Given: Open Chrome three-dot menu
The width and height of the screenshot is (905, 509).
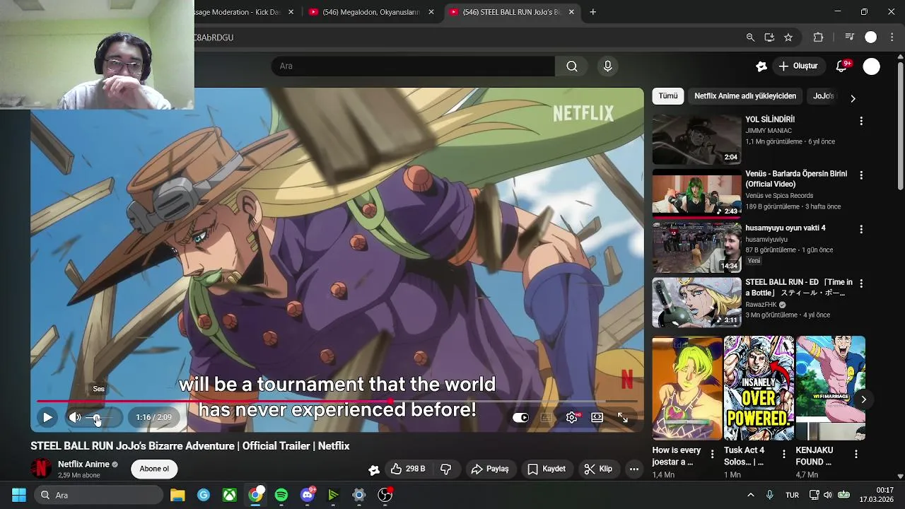Looking at the screenshot, I should click(892, 37).
